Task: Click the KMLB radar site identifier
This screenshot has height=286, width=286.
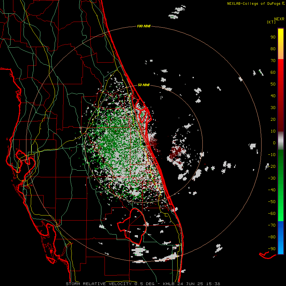Action: (169, 284)
